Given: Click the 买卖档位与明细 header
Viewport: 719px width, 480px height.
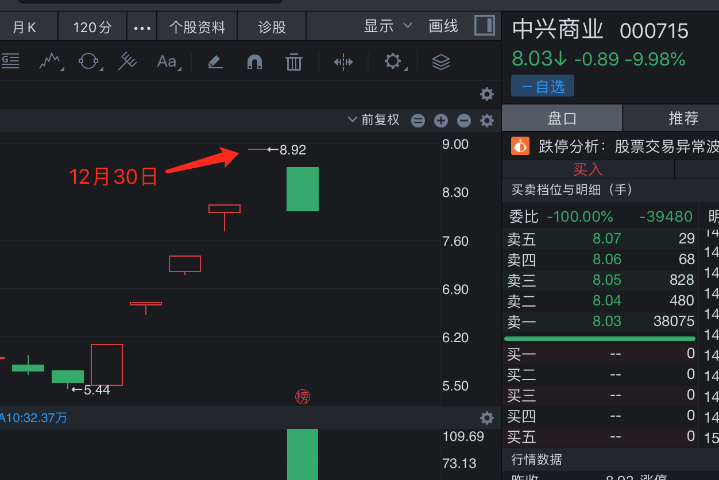Looking at the screenshot, I should coord(572,189).
